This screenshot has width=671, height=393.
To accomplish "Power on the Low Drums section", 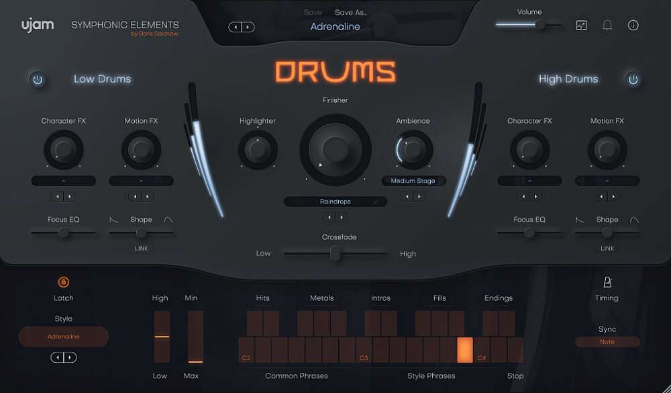I will pyautogui.click(x=38, y=79).
